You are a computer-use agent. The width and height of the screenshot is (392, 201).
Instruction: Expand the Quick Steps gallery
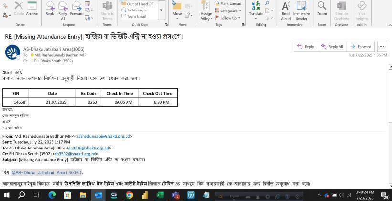click(161, 10)
